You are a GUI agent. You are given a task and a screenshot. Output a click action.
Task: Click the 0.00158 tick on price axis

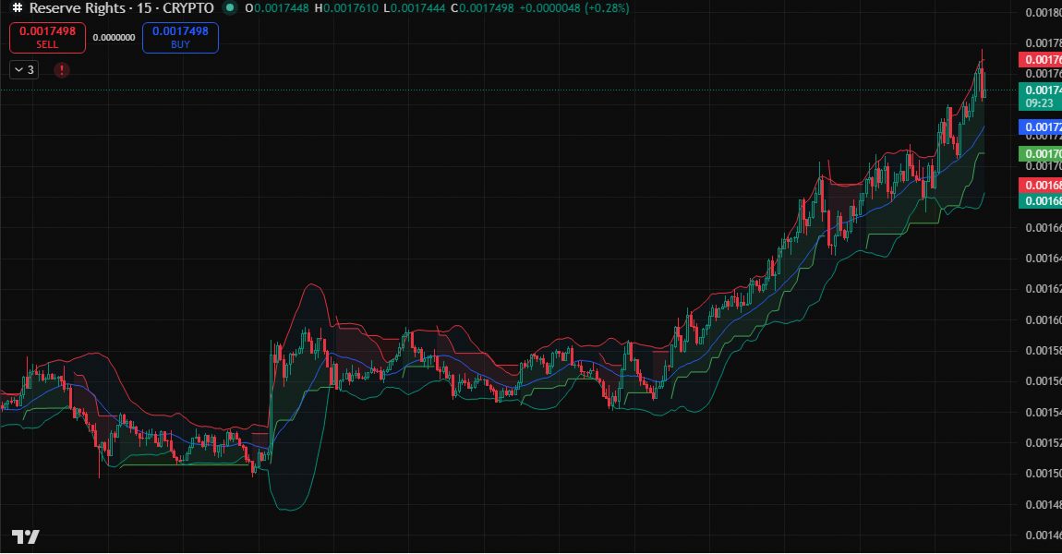pyautogui.click(x=1043, y=350)
